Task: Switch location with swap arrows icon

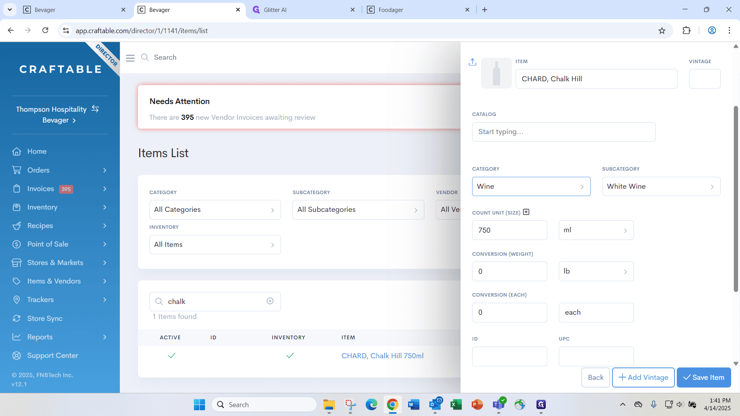Action: 95,109
